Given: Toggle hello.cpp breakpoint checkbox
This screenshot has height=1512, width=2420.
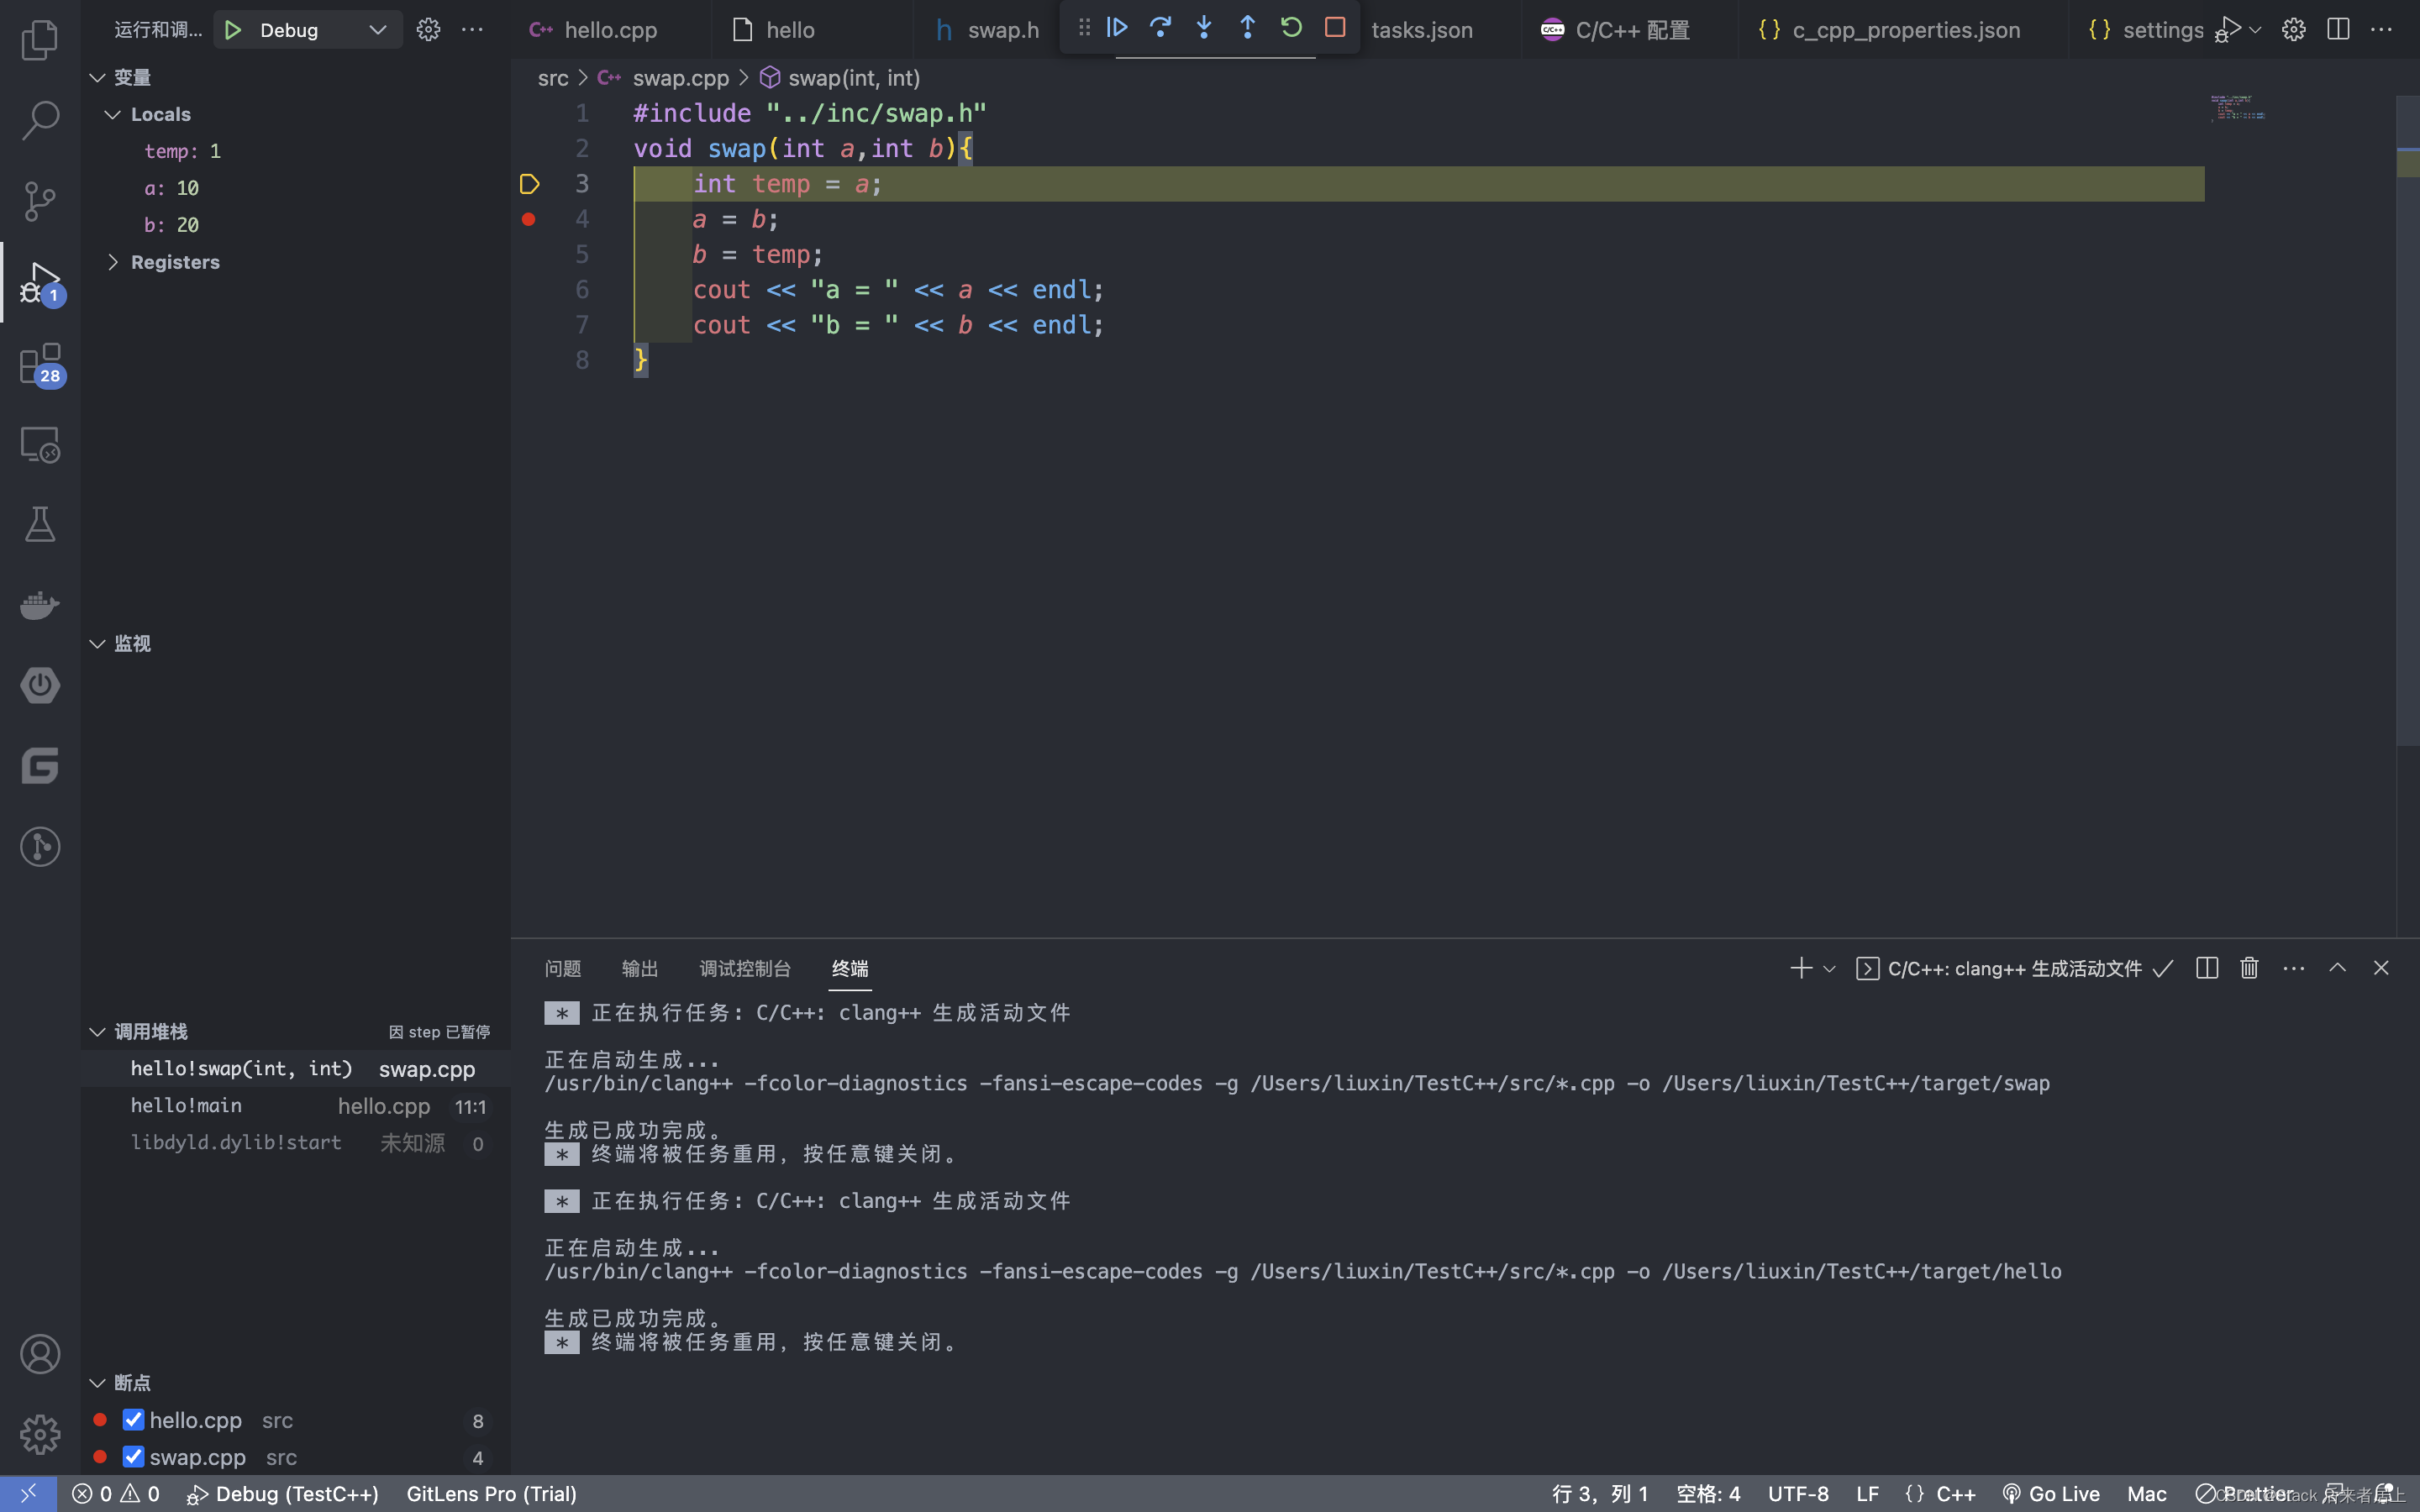Looking at the screenshot, I should pyautogui.click(x=133, y=1420).
